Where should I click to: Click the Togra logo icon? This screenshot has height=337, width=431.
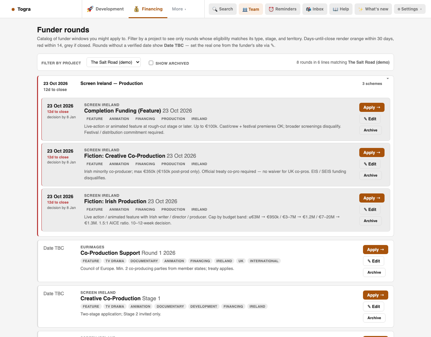pos(13,9)
